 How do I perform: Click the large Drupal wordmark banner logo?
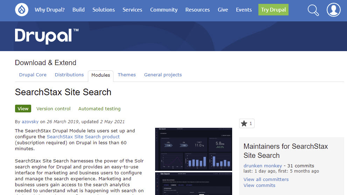tap(47, 36)
